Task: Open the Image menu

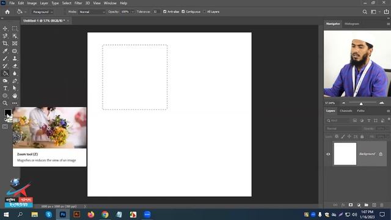Action: 32,3
